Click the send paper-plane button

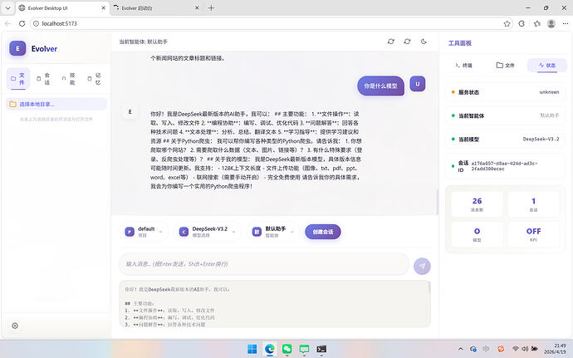422,266
